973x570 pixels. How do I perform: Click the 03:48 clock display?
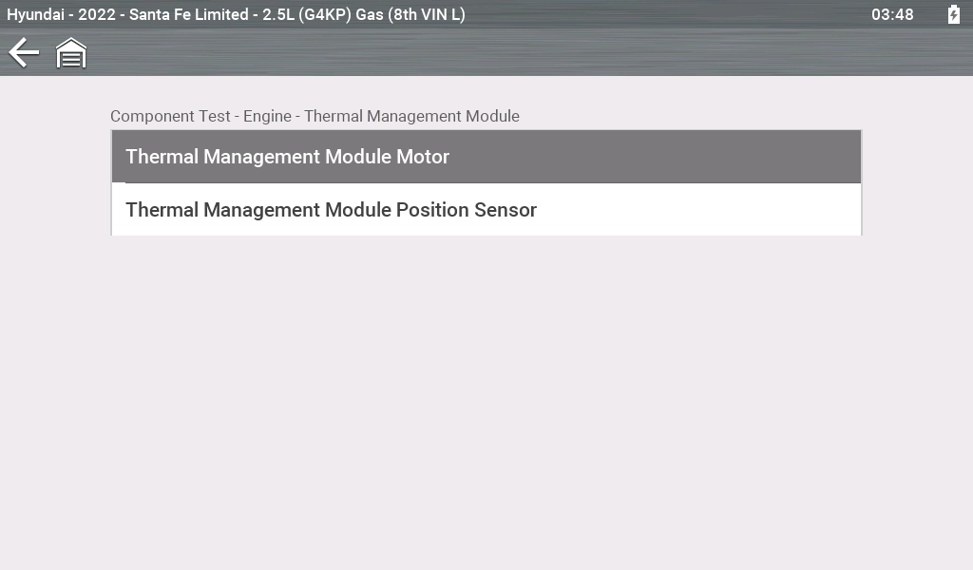[892, 14]
